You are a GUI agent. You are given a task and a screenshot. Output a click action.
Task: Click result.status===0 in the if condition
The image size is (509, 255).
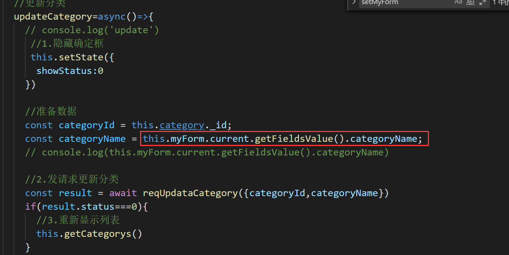pos(89,206)
